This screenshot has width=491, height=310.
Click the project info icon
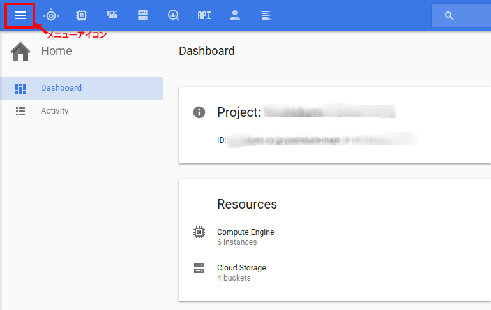coord(199,112)
